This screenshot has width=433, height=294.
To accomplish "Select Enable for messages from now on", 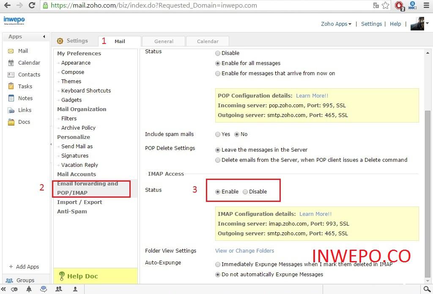I will pyautogui.click(x=218, y=73).
